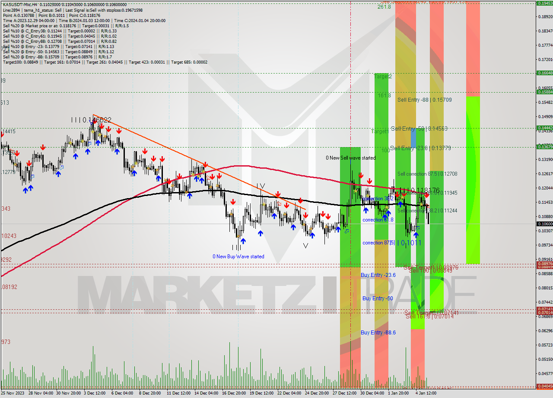
Task: Click the 0.13190 price axis value
Action: tap(545, 160)
